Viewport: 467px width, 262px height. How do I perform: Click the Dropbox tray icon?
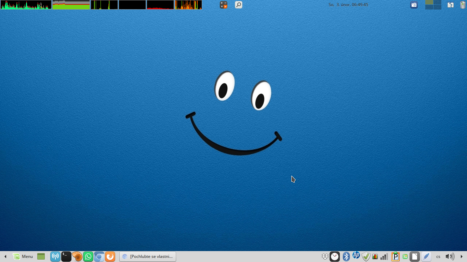325,257
